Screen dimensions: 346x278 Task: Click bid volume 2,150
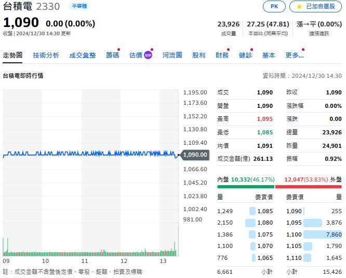225,223
